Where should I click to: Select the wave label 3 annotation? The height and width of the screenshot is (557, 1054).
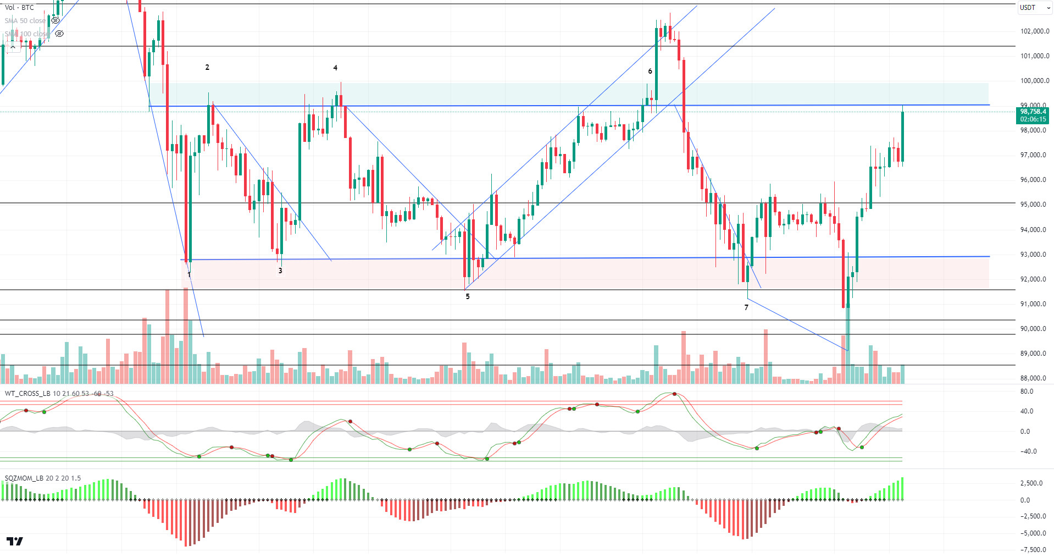(x=280, y=271)
